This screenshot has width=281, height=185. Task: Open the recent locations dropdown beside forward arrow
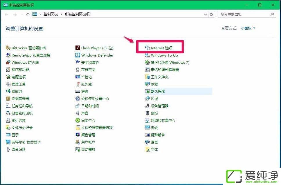(22, 14)
